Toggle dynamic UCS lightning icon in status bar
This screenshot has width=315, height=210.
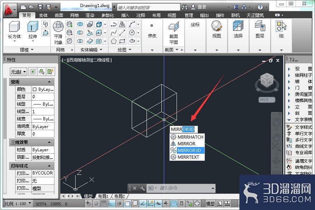(150, 204)
